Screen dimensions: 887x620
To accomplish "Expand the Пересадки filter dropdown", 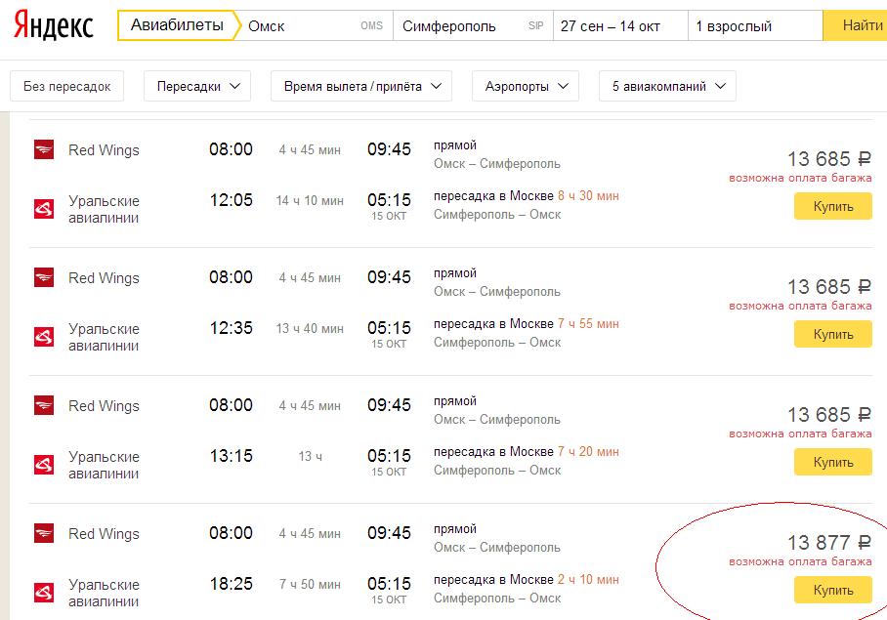I will coord(197,86).
